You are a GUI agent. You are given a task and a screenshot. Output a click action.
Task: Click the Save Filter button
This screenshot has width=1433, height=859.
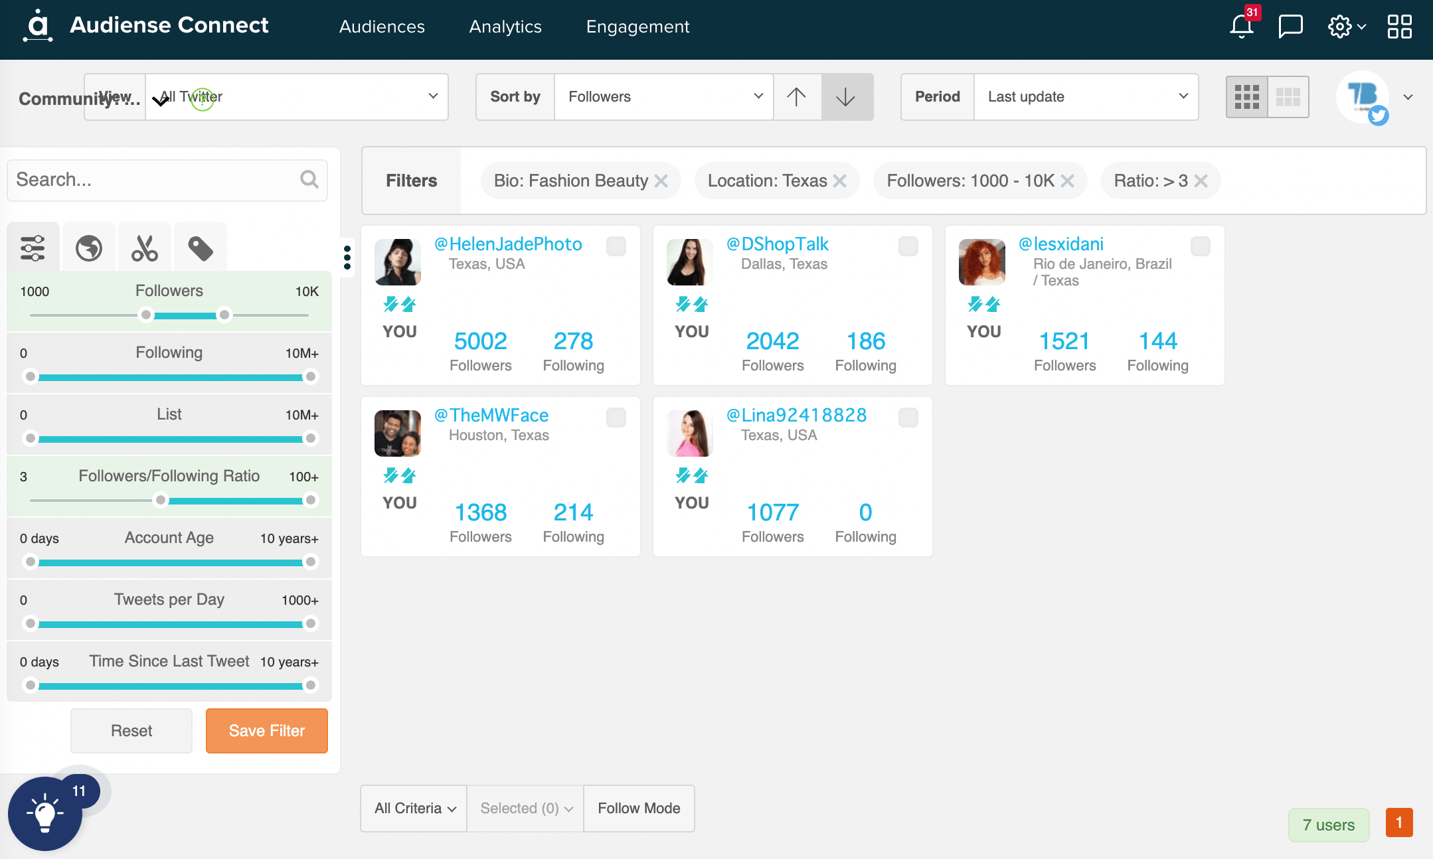tap(267, 730)
